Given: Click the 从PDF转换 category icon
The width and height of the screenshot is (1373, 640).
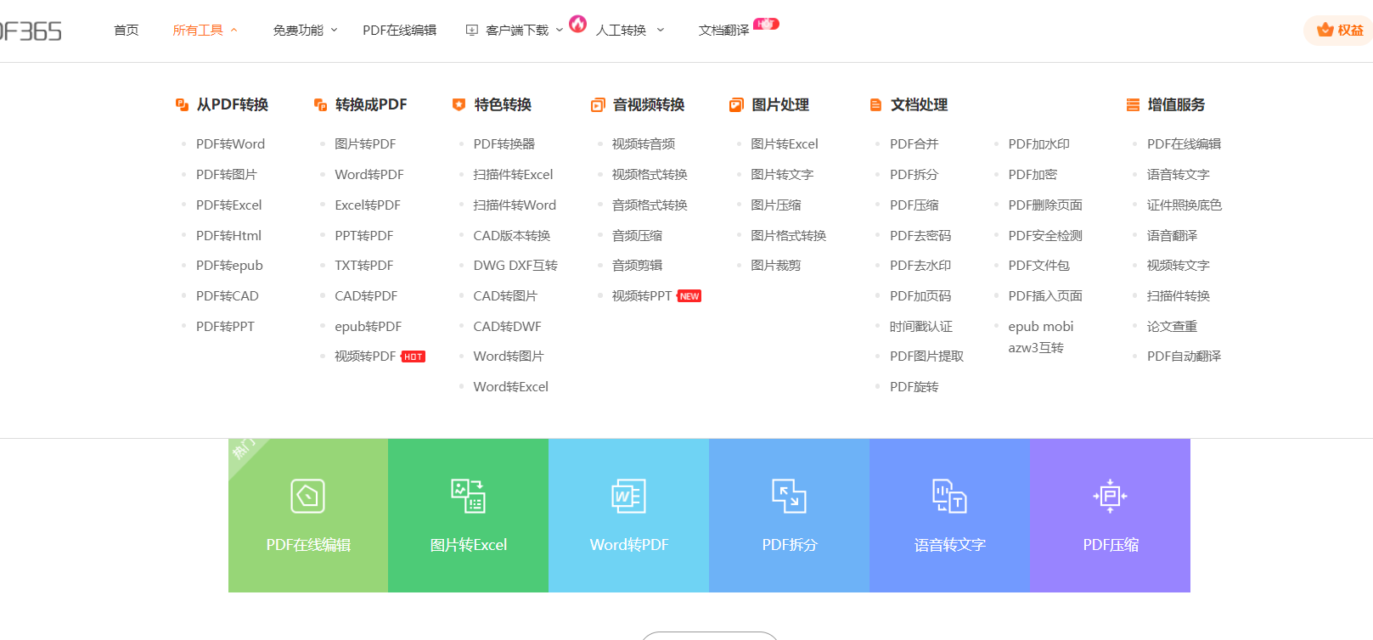Looking at the screenshot, I should tap(182, 104).
